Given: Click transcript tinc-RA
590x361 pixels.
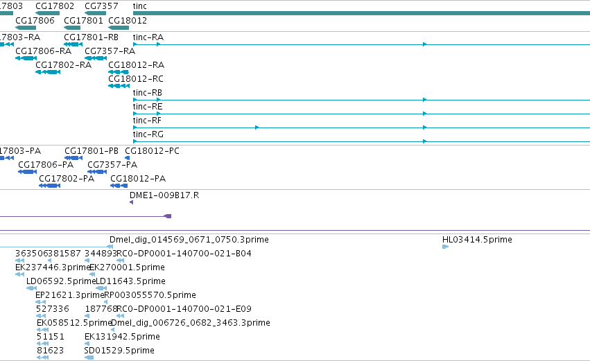Looking at the screenshot, I should [148, 37].
